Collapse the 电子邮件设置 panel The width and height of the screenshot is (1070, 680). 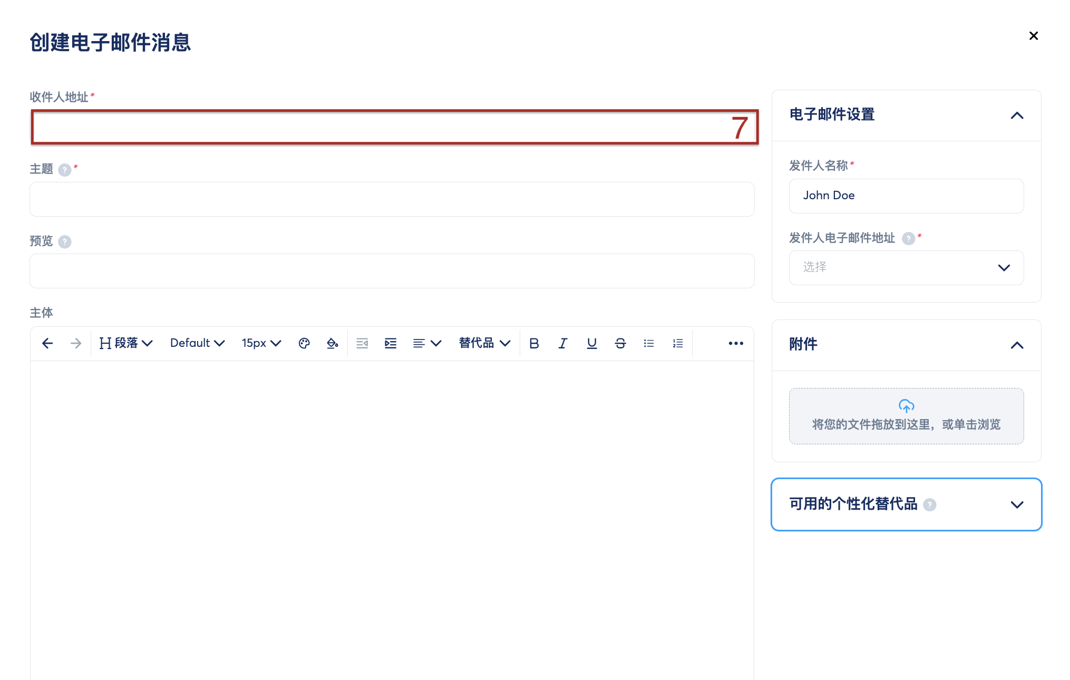pos(1017,115)
